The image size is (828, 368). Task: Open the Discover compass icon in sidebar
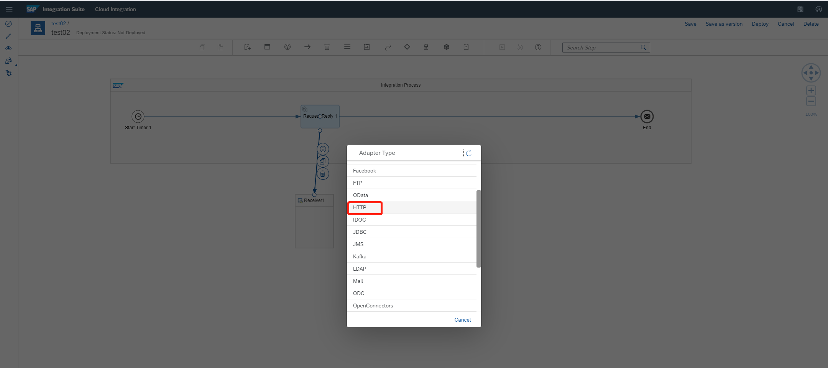(8, 24)
